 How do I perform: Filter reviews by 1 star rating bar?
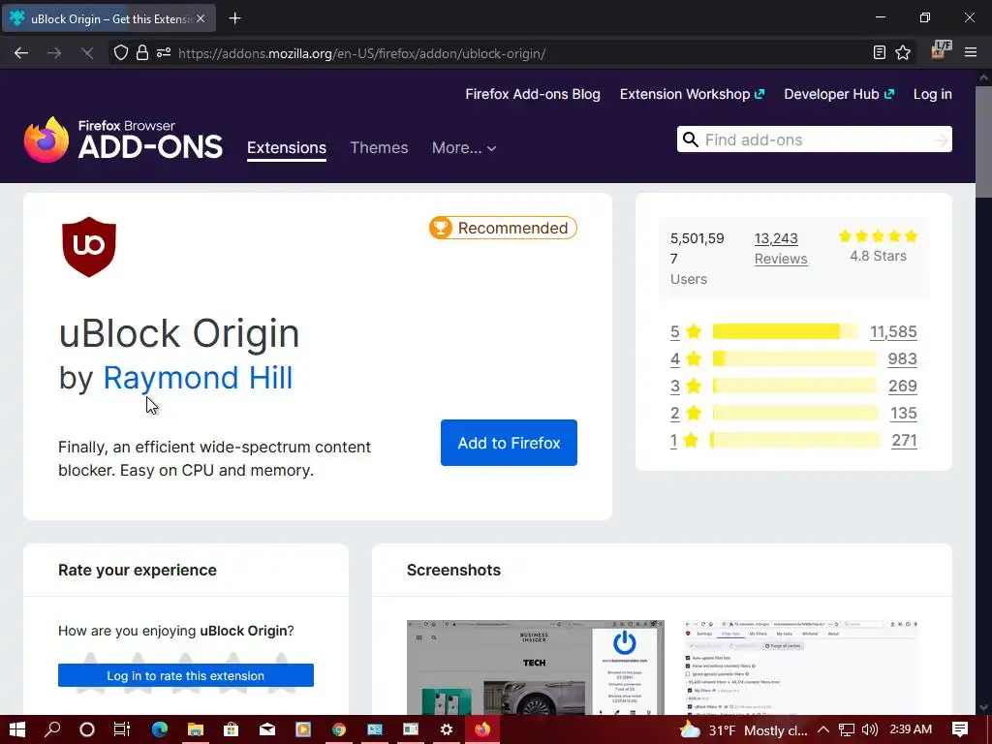[794, 441]
